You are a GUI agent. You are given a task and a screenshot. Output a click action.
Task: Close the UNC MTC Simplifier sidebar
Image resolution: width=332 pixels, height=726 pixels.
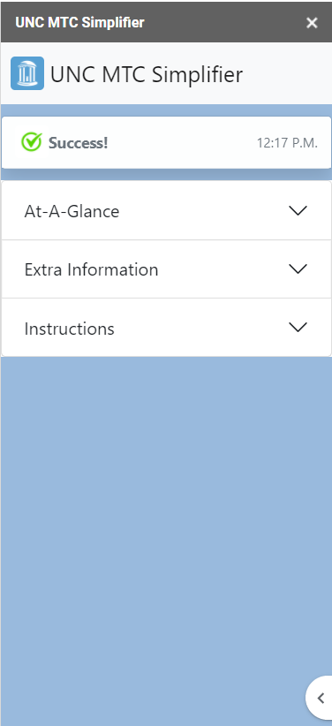click(312, 23)
